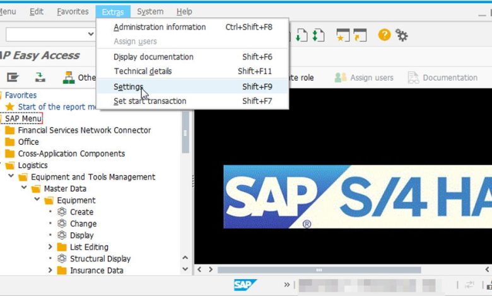Image resolution: width=492 pixels, height=296 pixels.
Task: Click the user menu icon in application toolbar
Action: point(13,77)
